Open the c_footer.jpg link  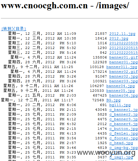tap(123, 138)
